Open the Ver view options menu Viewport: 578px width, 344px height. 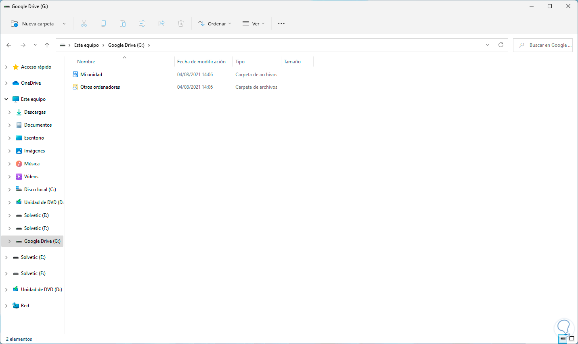(253, 24)
